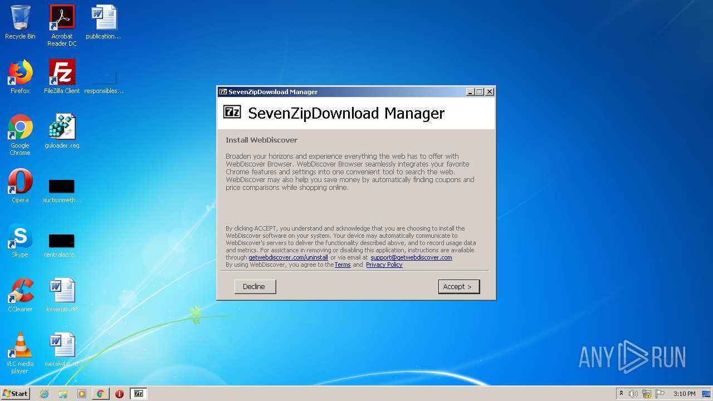
Task: Select the metalwho.rtf document
Action: 62,350
